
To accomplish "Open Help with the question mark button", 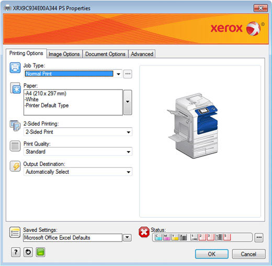I will (x=16, y=252).
